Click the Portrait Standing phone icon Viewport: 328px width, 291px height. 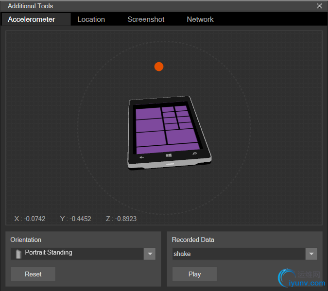[x=18, y=254]
